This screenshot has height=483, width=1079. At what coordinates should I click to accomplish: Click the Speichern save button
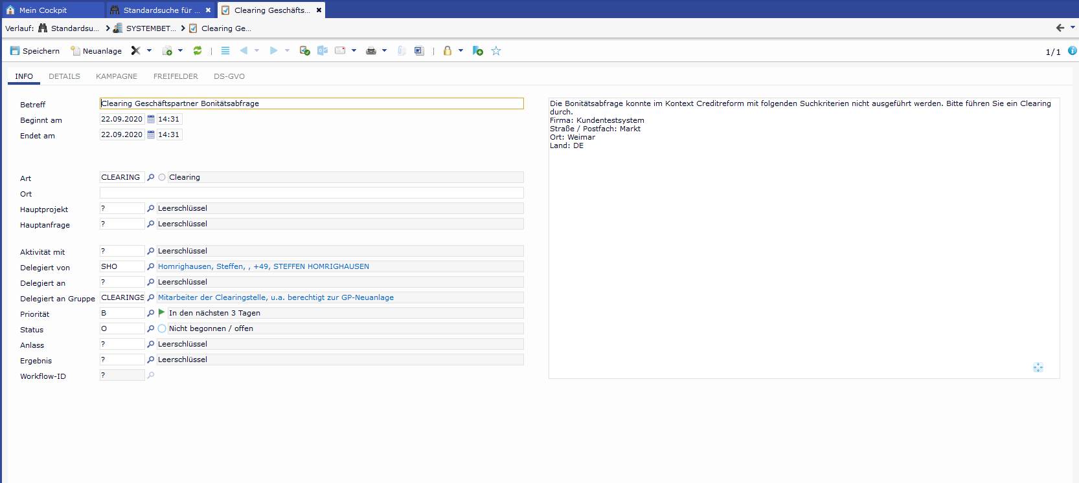point(35,50)
